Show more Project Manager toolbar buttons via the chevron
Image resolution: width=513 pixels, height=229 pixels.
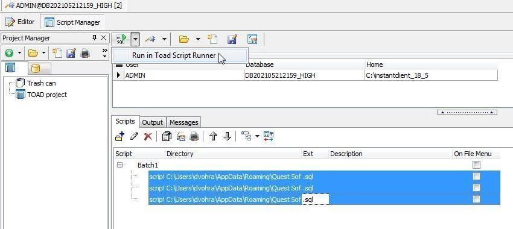point(104,52)
